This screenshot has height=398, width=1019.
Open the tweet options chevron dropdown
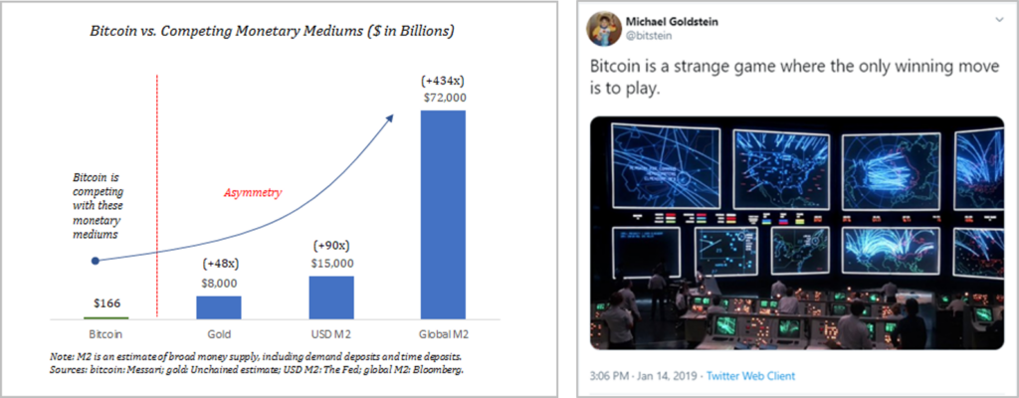coord(998,20)
